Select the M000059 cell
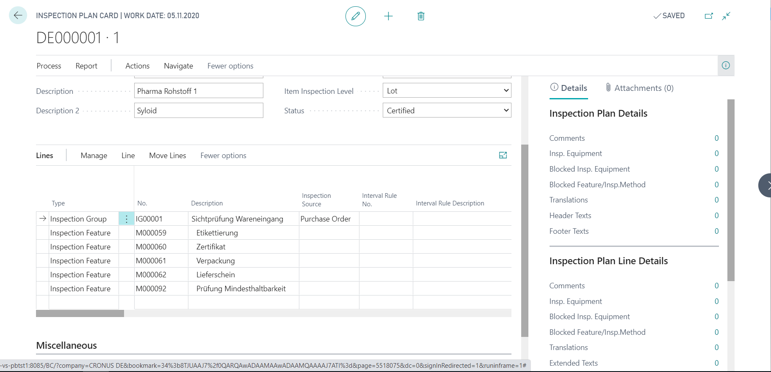The height and width of the screenshot is (372, 771). [161, 233]
